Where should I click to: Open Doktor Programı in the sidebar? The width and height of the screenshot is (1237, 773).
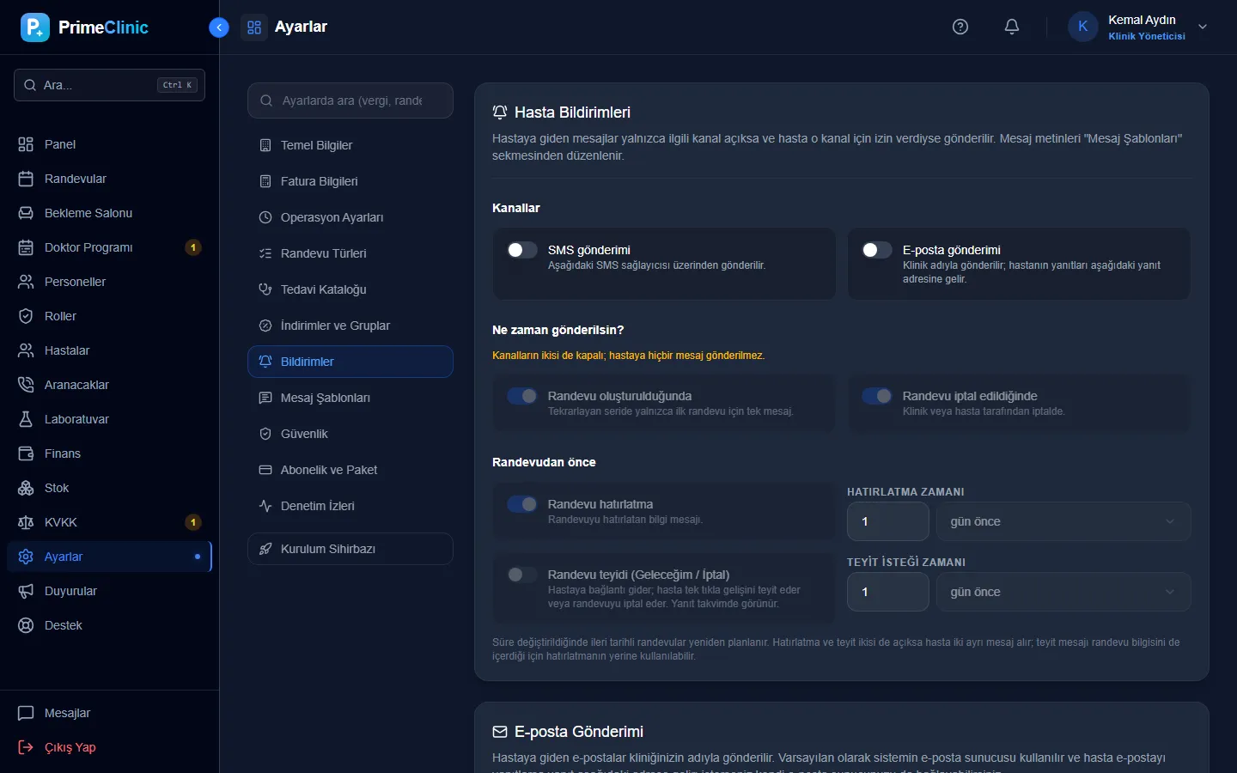(109, 247)
